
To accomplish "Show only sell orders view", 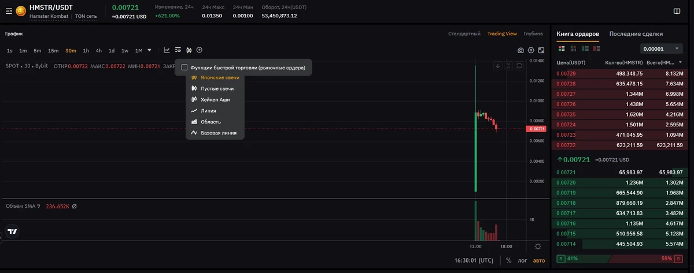I will (597, 49).
